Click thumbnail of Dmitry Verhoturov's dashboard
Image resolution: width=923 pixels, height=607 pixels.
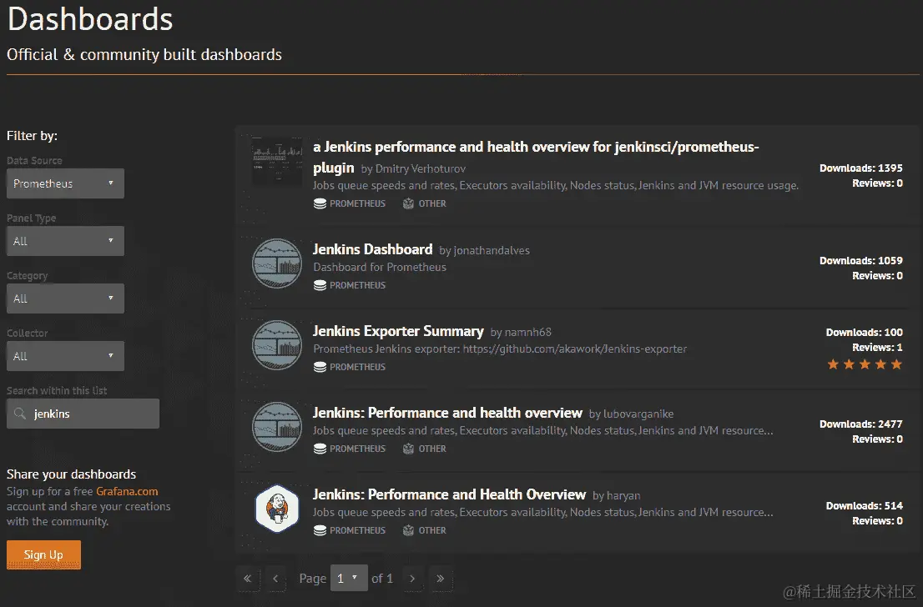coord(277,161)
